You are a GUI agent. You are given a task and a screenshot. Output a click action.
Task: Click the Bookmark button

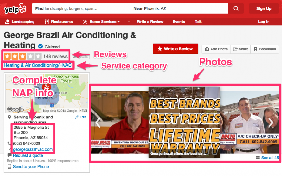265,49
